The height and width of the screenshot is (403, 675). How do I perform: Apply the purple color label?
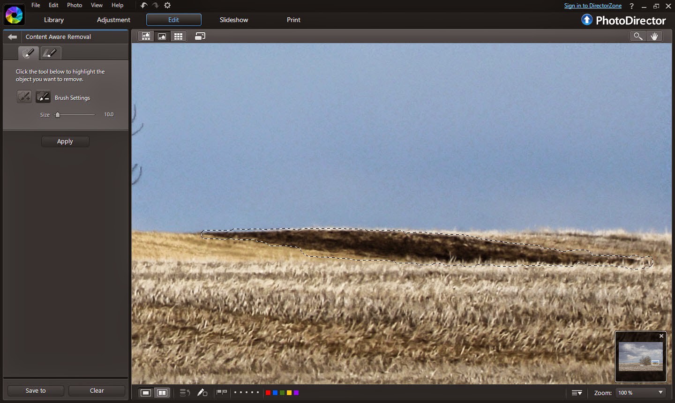pos(296,393)
